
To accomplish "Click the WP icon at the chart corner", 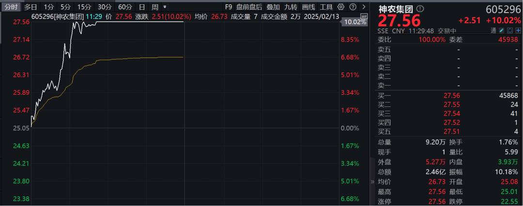I will pyautogui.click(x=364, y=16).
